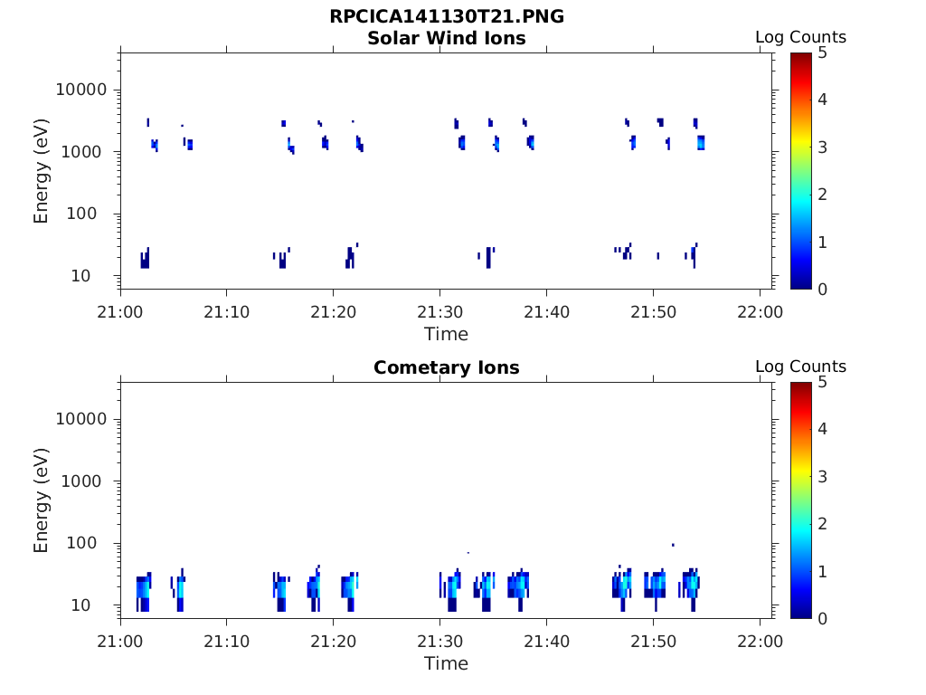Click the 2 label on Solar Wind colorbar
This screenshot has width=926, height=695.
point(822,195)
